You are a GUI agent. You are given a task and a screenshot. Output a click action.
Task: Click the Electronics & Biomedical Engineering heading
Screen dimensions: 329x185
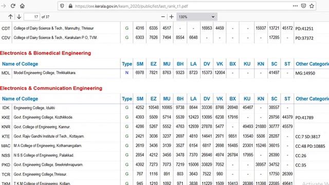point(45,53)
